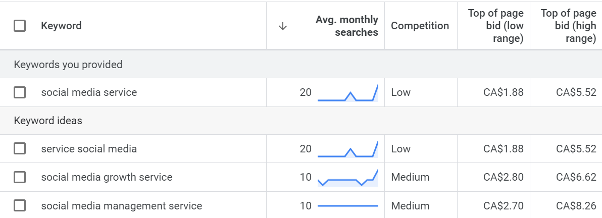Click the sort descending arrow icon

283,26
